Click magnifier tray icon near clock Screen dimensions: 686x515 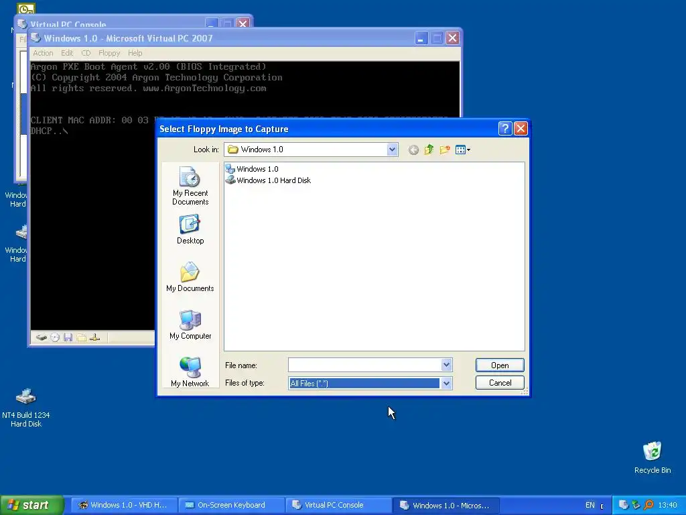(648, 505)
